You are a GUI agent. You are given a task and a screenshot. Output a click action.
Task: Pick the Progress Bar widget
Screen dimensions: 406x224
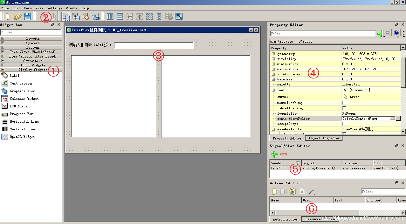tap(21, 114)
